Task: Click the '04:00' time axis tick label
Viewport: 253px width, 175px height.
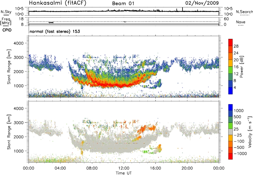Action: [60, 168]
